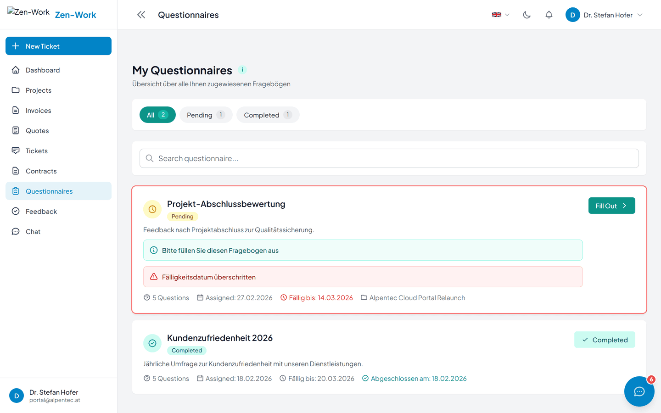The width and height of the screenshot is (661, 413).
Task: Click 'Fällig bis: 20.03.2026' text
Action: coord(317,379)
